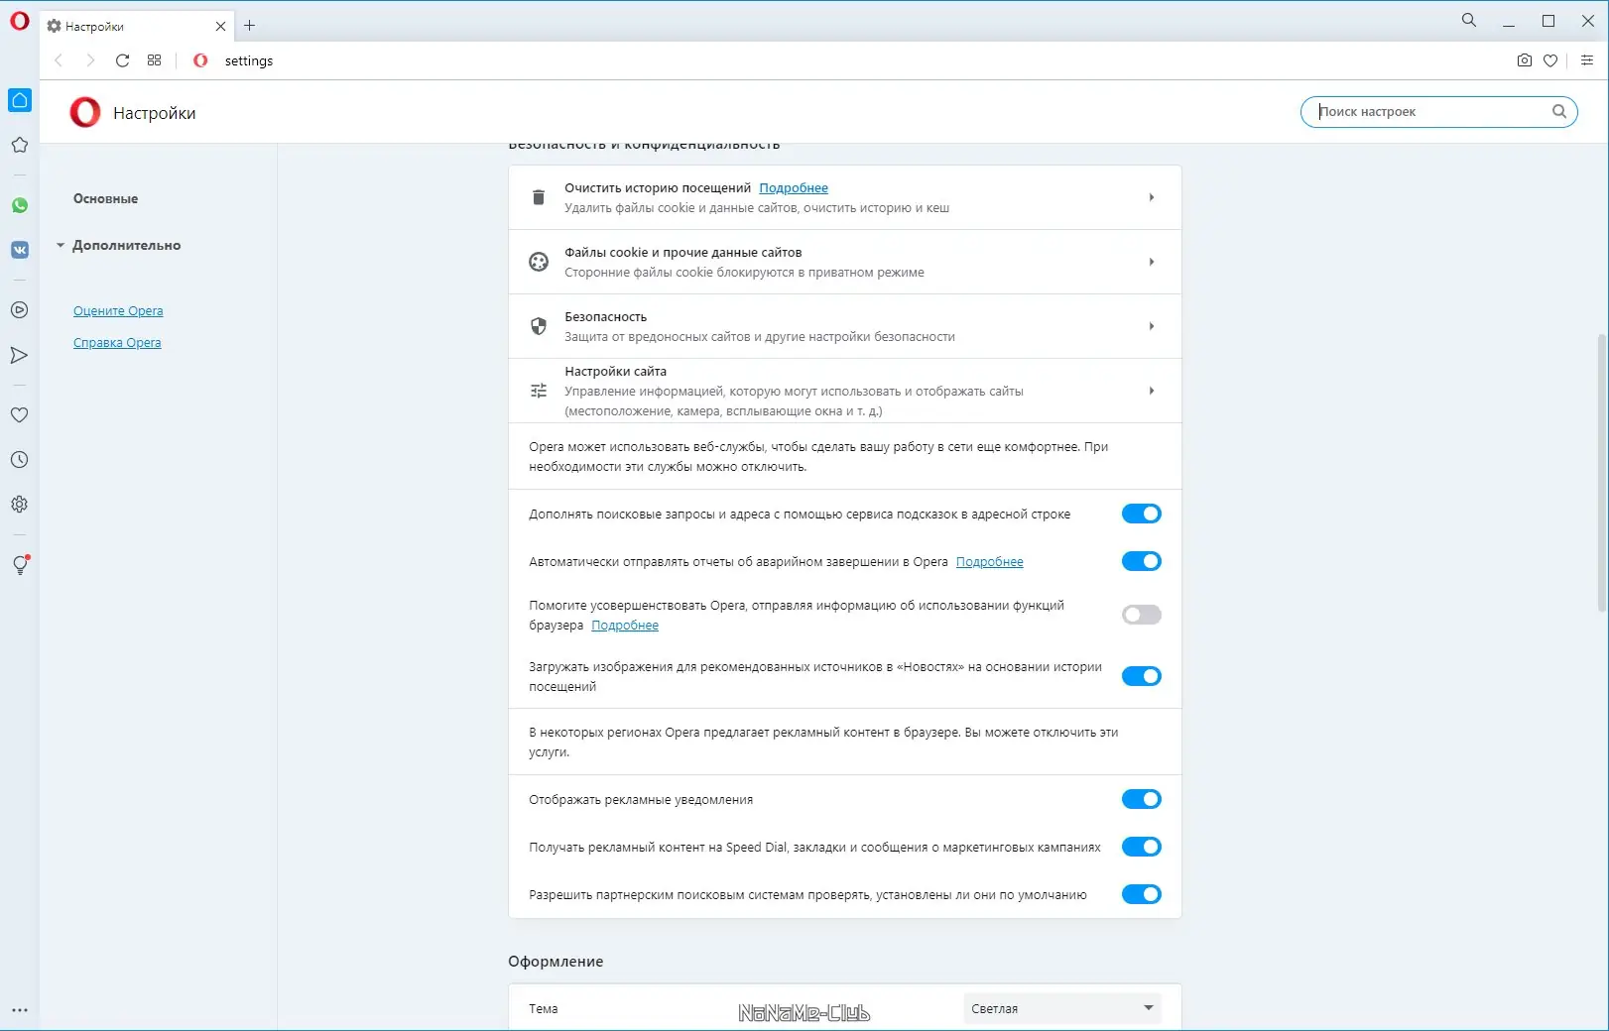Open History clock icon in sidebar

(x=19, y=460)
